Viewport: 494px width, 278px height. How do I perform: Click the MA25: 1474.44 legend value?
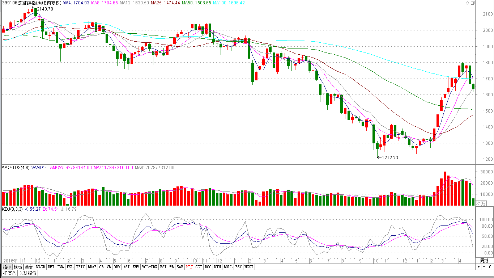[x=165, y=3]
